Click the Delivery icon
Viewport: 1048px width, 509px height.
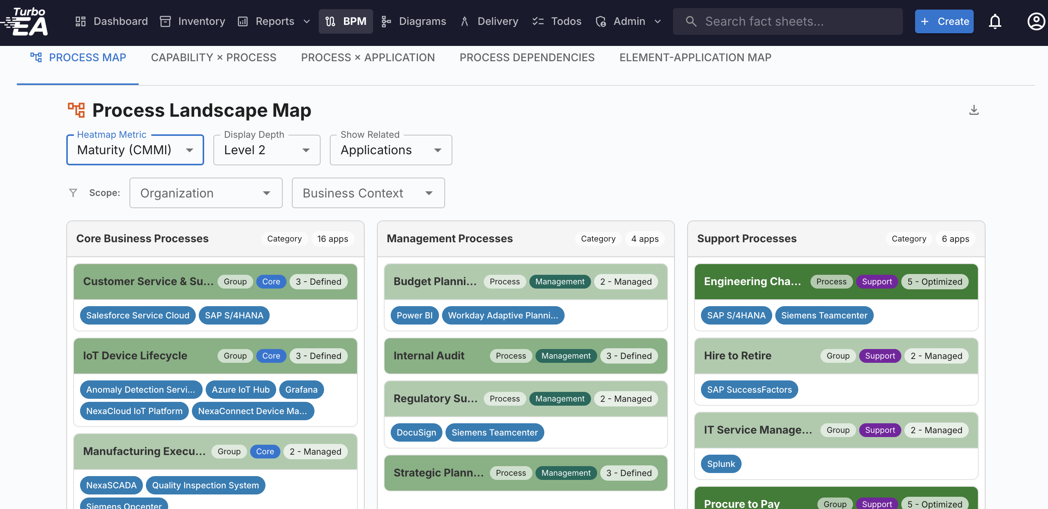464,21
